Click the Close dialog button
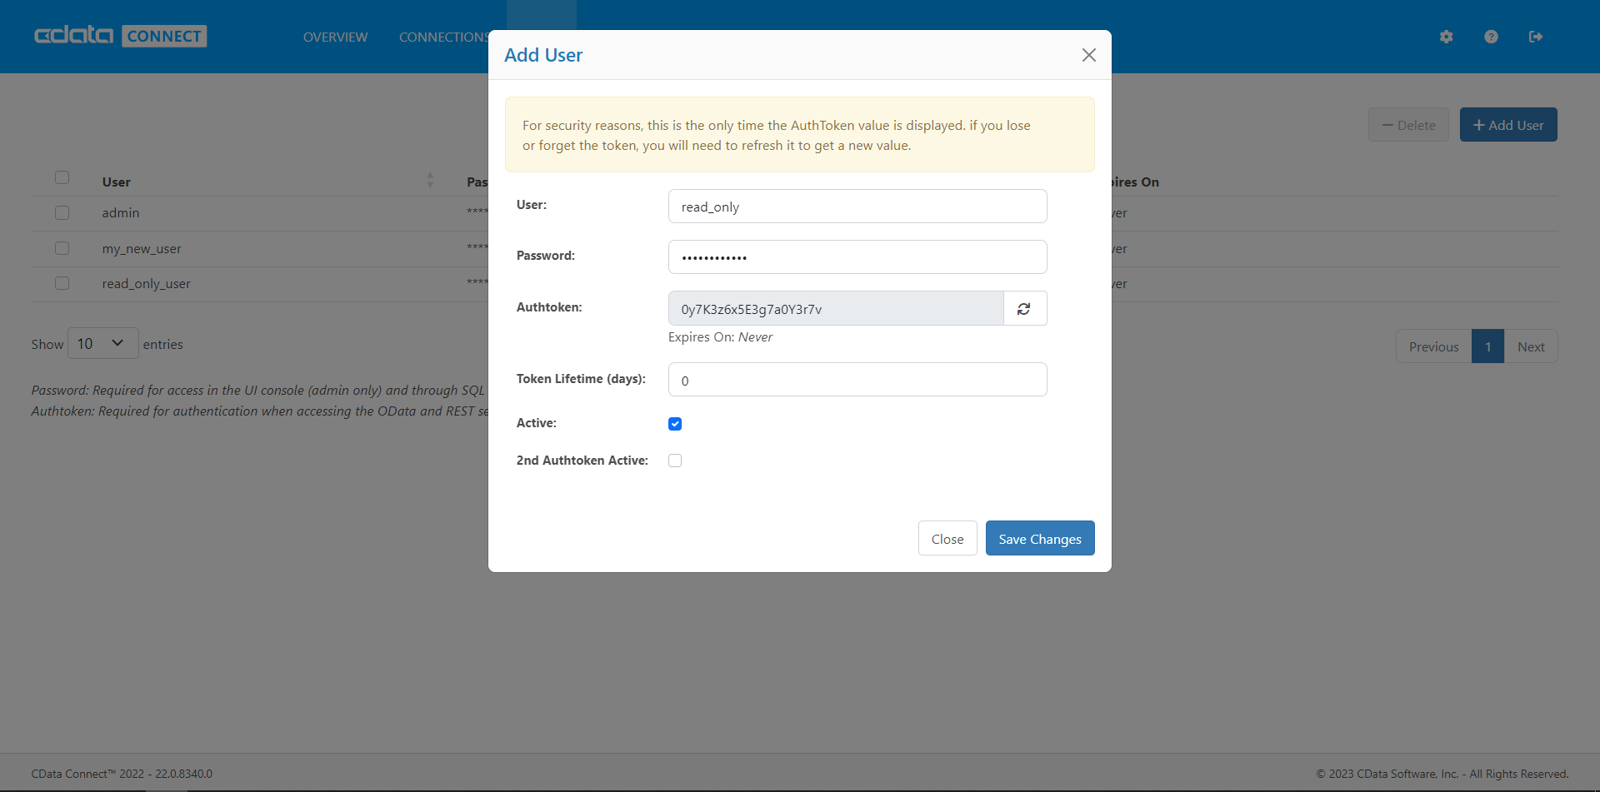This screenshot has width=1600, height=792. click(x=947, y=538)
